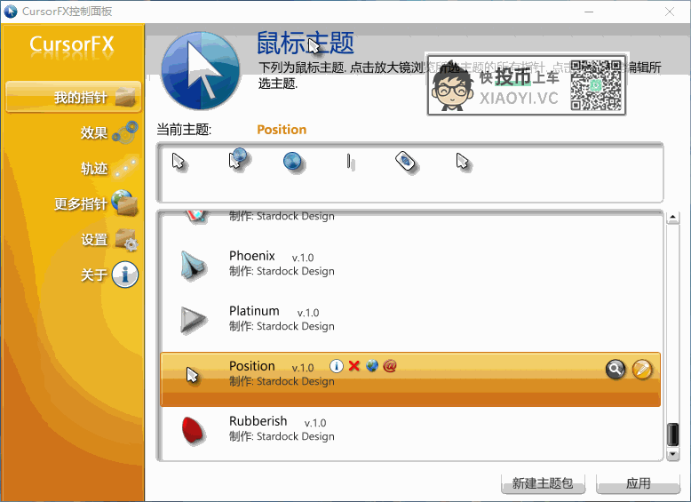691x502 pixels.
Task: Email the Position theme author via @ icon
Action: [390, 365]
